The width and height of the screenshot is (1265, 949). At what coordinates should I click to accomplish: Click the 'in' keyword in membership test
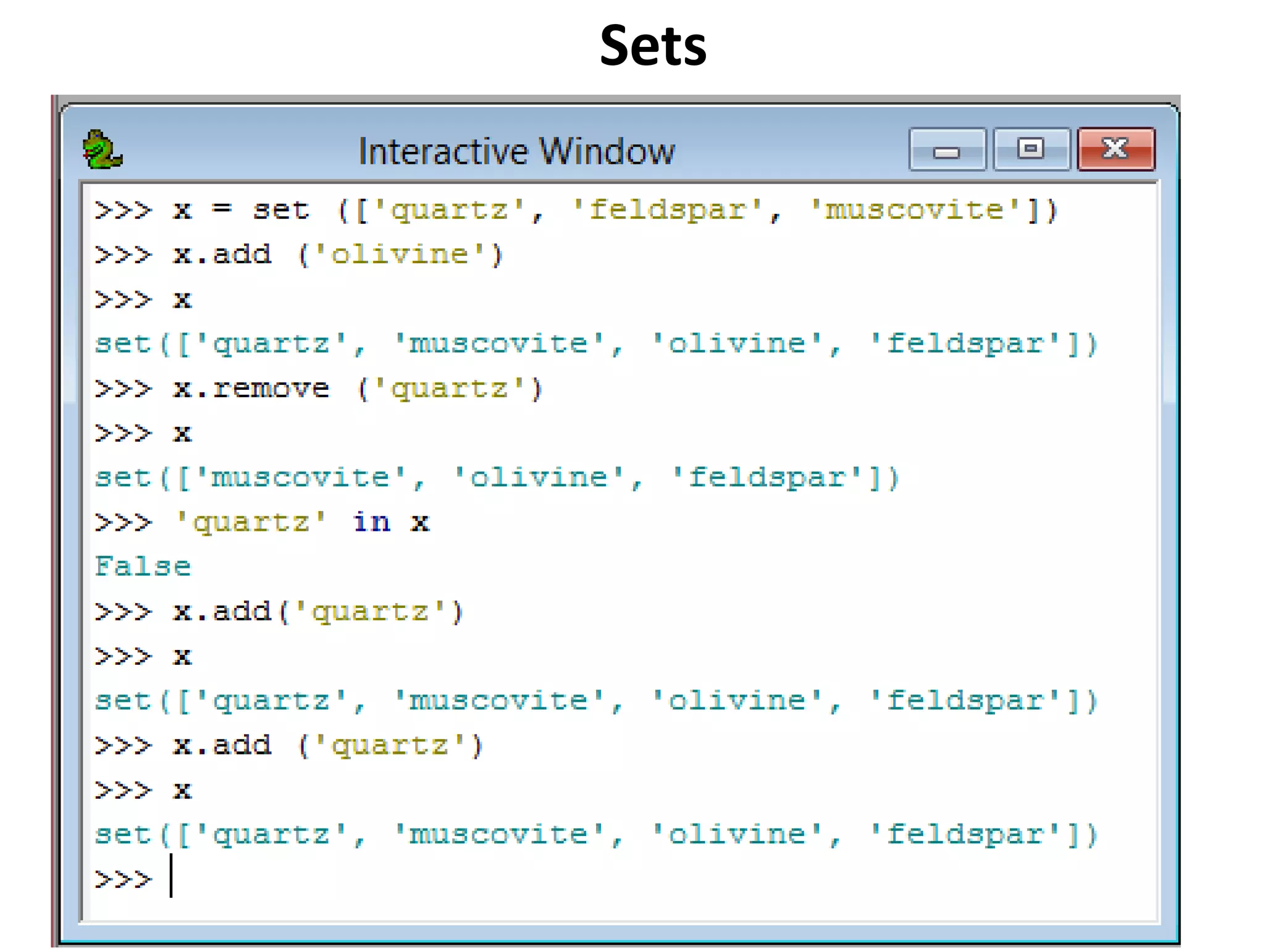[372, 523]
